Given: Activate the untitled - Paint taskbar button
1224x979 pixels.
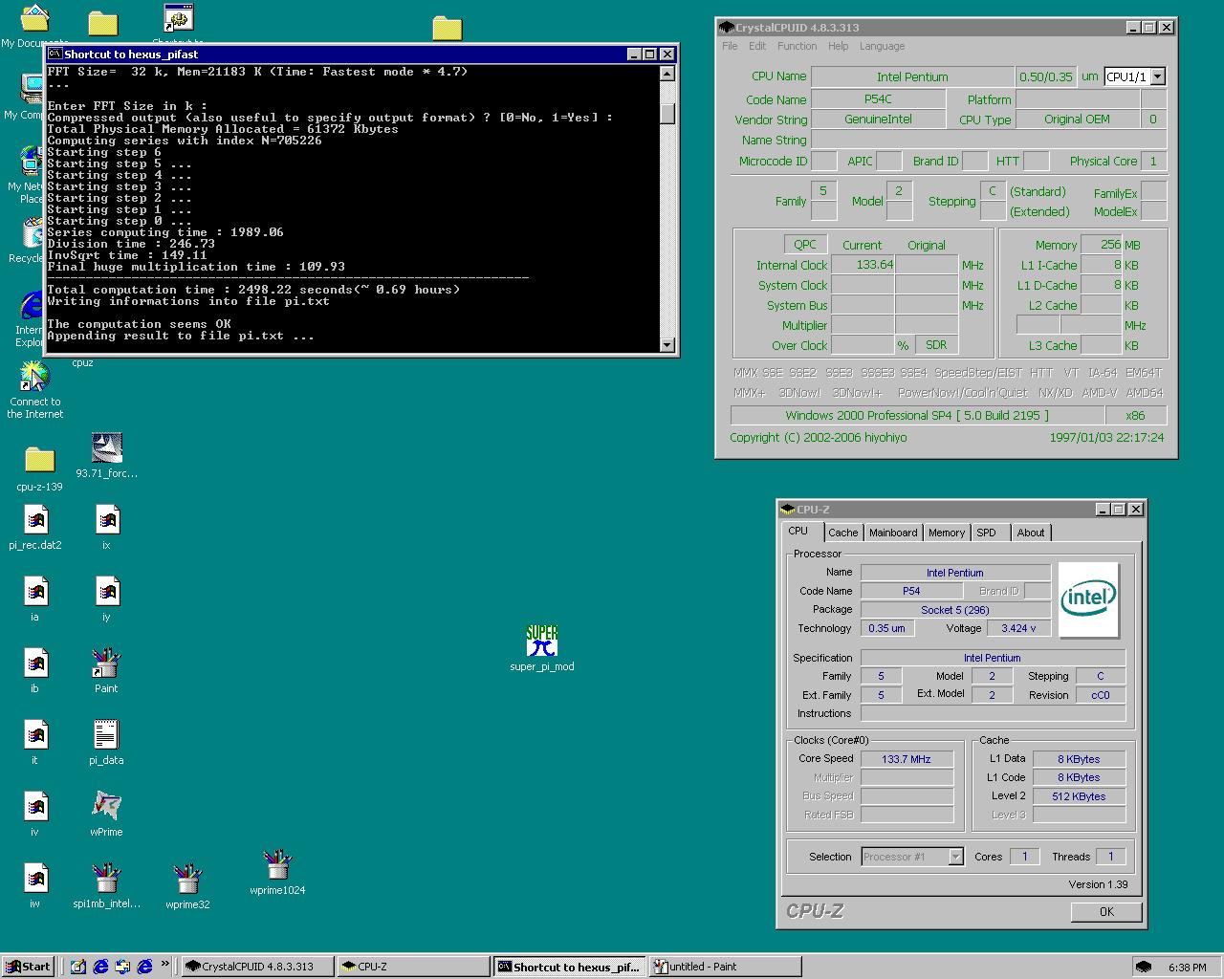Looking at the screenshot, I should click(x=726, y=967).
